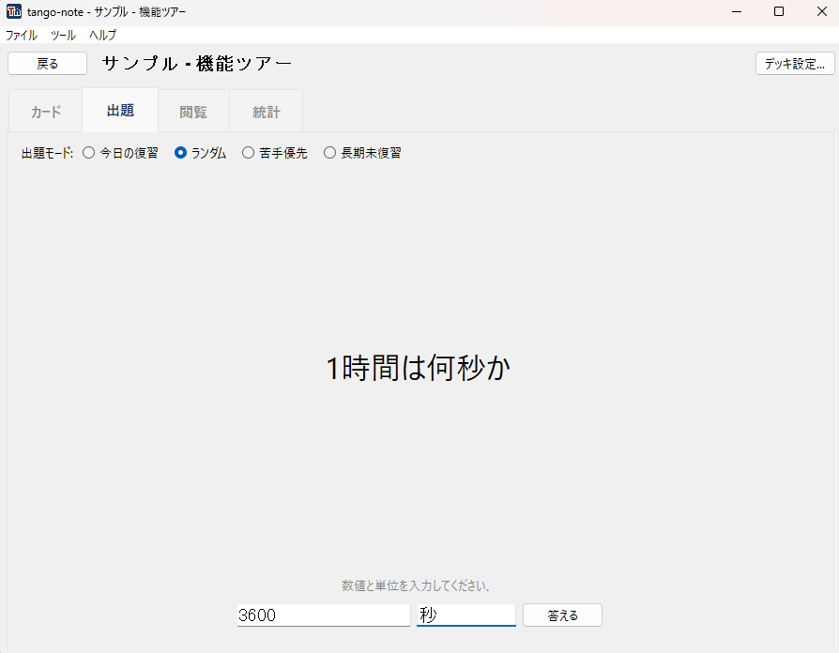Click the tango-note app icon in title bar
The height and width of the screenshot is (653, 839).
(x=14, y=11)
